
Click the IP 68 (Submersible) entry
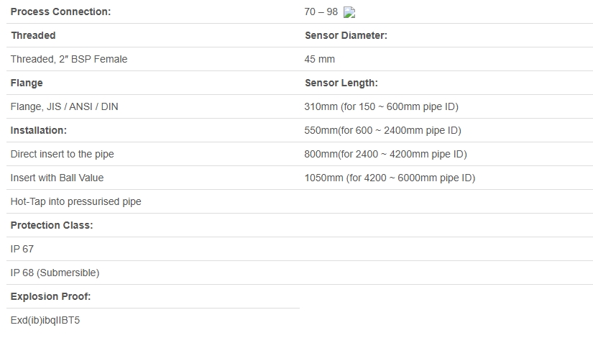click(55, 273)
